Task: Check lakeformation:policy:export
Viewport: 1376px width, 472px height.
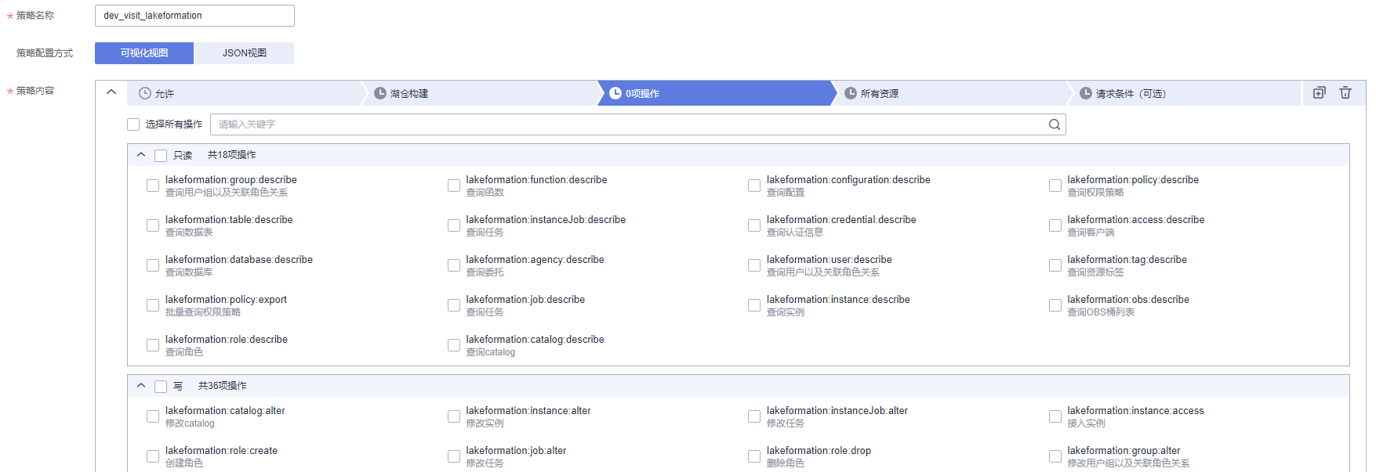Action: (x=153, y=305)
